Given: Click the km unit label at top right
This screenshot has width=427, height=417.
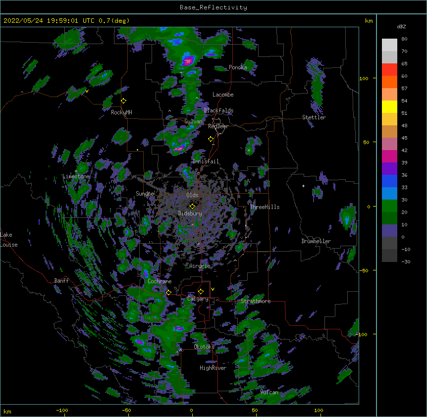Looking at the screenshot, I should click(x=369, y=21).
